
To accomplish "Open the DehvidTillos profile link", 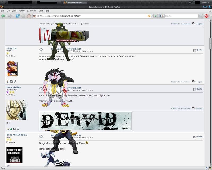I will click(x=14, y=87).
